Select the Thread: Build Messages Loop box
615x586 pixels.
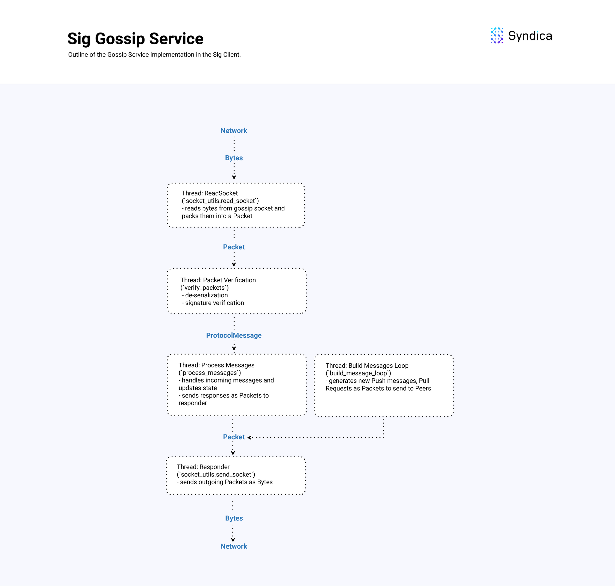383,386
